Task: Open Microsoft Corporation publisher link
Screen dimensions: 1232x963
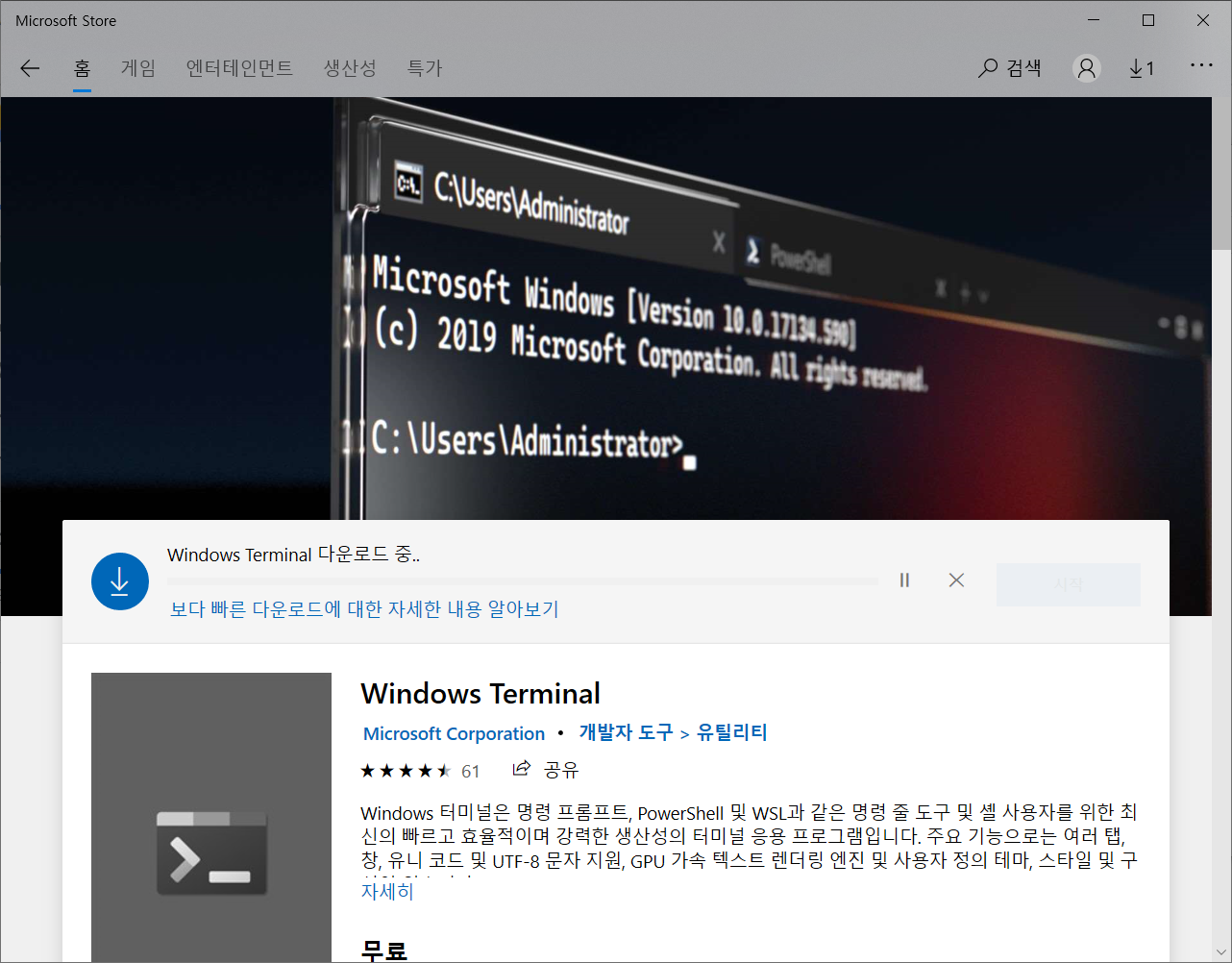Action: [454, 733]
